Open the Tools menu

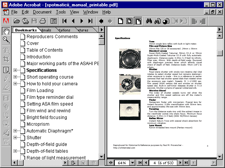point(61,12)
